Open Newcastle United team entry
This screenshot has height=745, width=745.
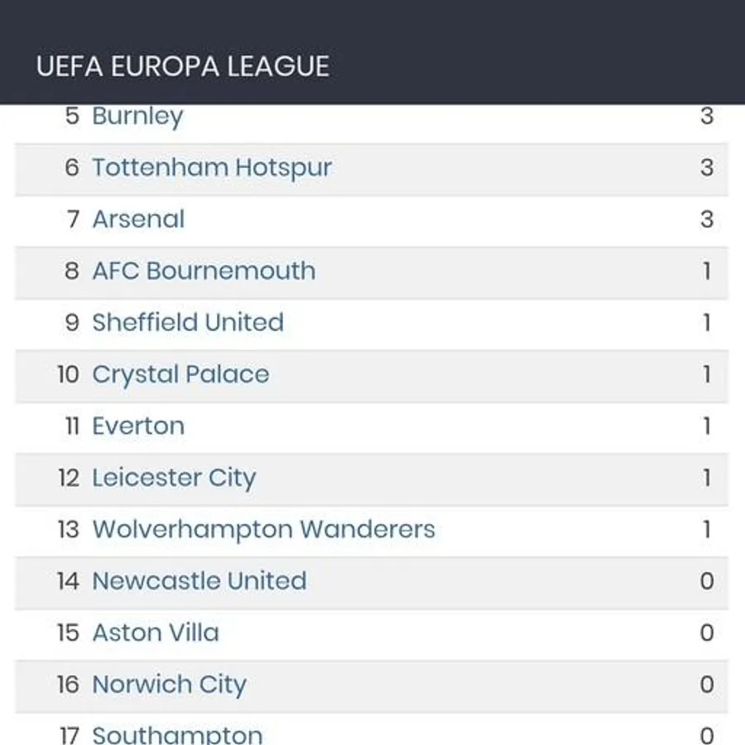[199, 580]
